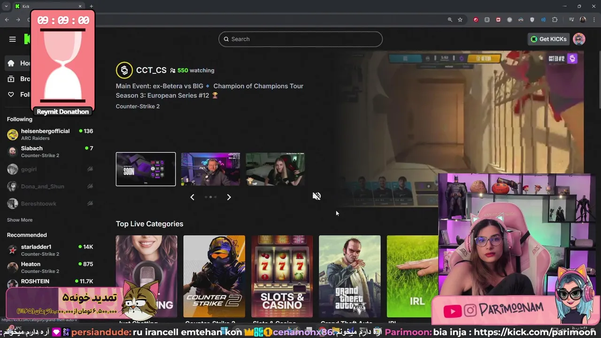
Task: Open the Chrome three-dot menu
Action: (593, 20)
